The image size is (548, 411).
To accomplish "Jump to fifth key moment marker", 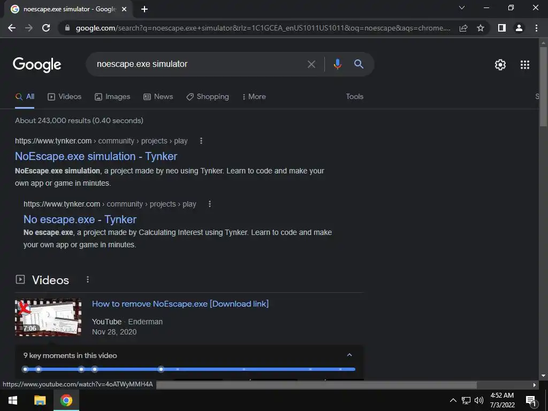I will [161, 369].
